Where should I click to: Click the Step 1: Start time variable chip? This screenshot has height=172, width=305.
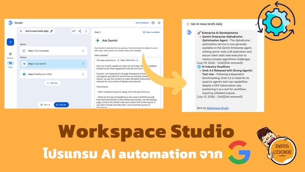[128, 60]
